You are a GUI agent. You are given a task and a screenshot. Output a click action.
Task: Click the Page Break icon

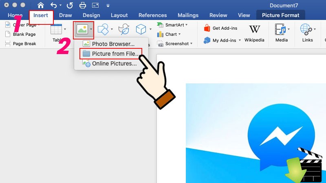pos(8,44)
